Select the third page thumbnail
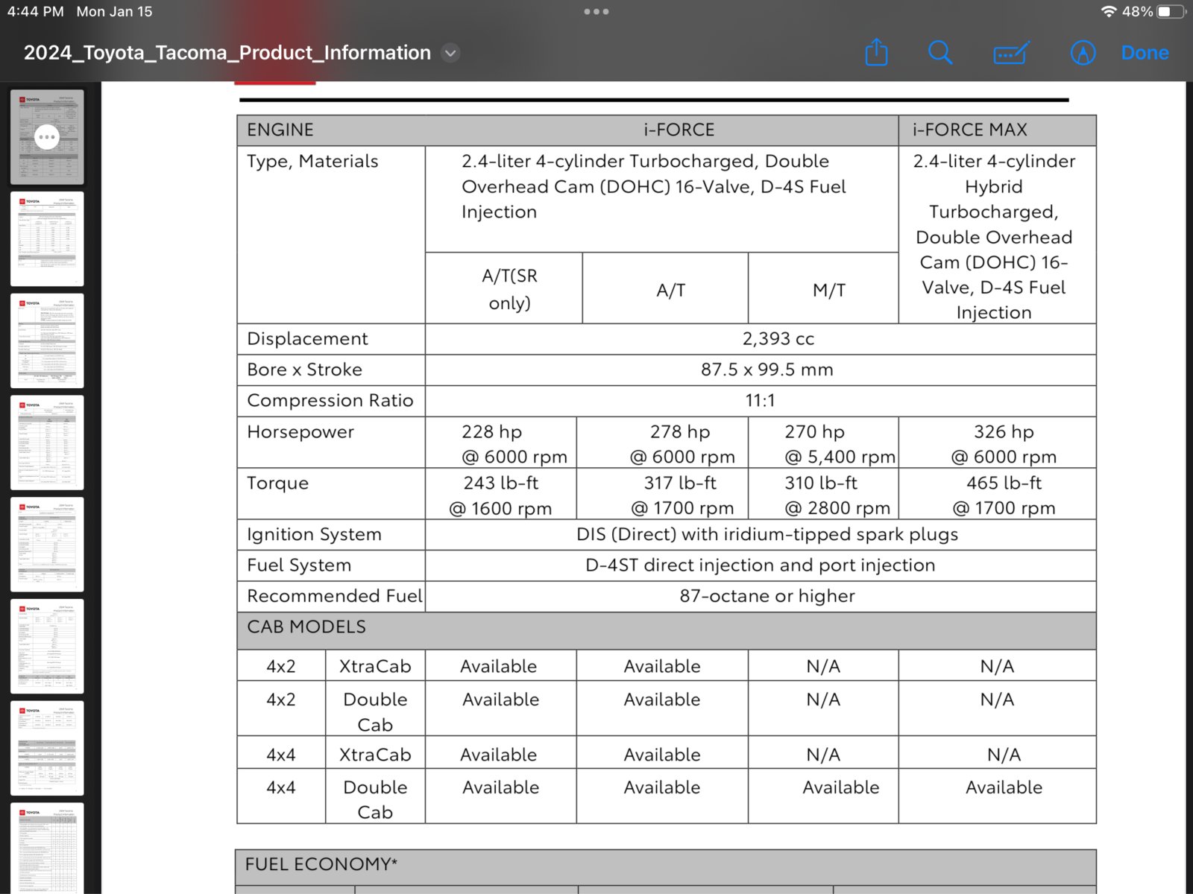The height and width of the screenshot is (894, 1193). (47, 340)
